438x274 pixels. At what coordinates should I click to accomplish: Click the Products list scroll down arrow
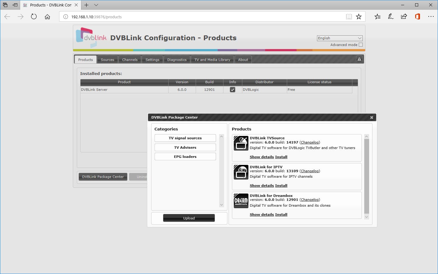coord(367,217)
